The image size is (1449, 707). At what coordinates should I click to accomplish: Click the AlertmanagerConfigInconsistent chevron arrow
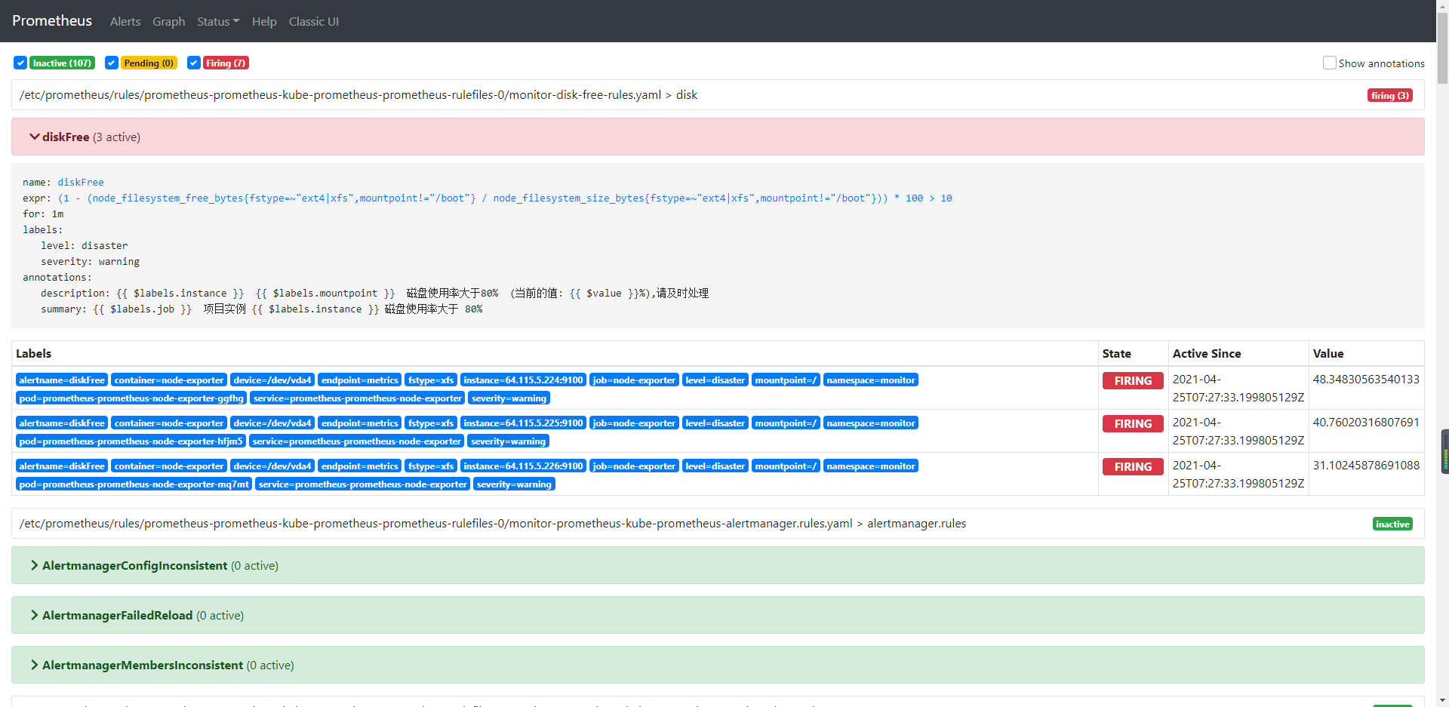tap(34, 565)
